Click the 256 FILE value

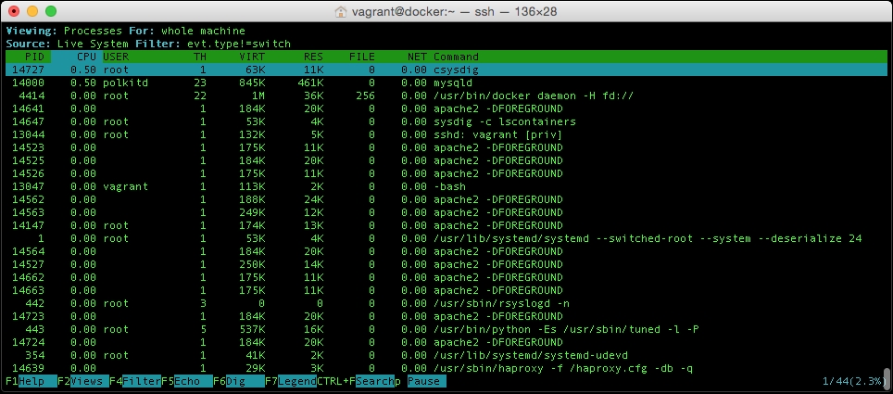[365, 95]
